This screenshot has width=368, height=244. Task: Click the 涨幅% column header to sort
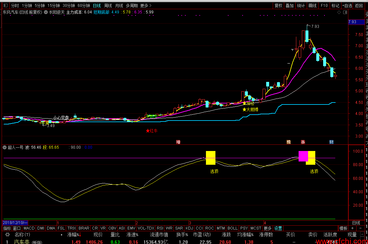tap(74, 235)
